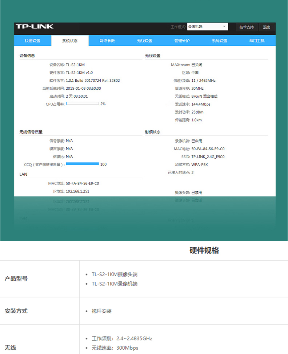
Task: Click LAN IP address 192.168.1.251
Action: click(x=77, y=191)
